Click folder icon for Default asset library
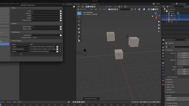 click(x=57, y=47)
